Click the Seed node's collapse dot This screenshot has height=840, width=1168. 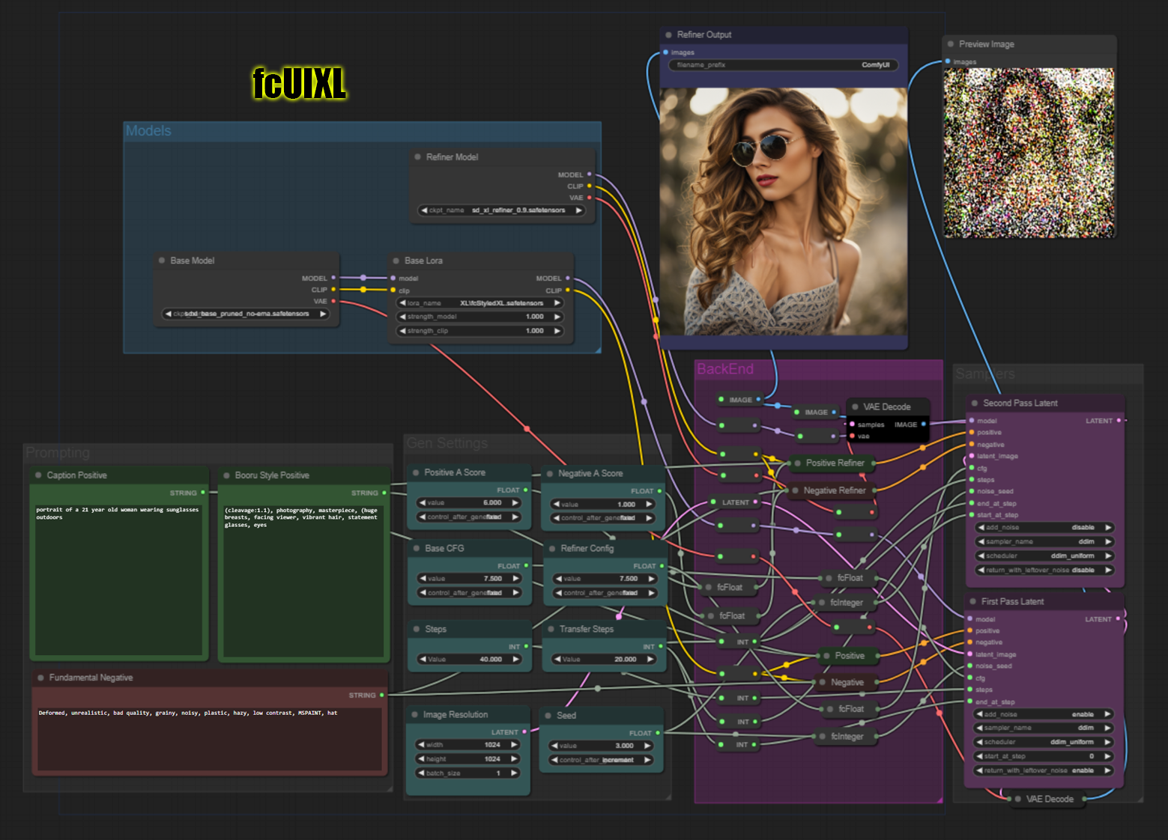click(548, 716)
